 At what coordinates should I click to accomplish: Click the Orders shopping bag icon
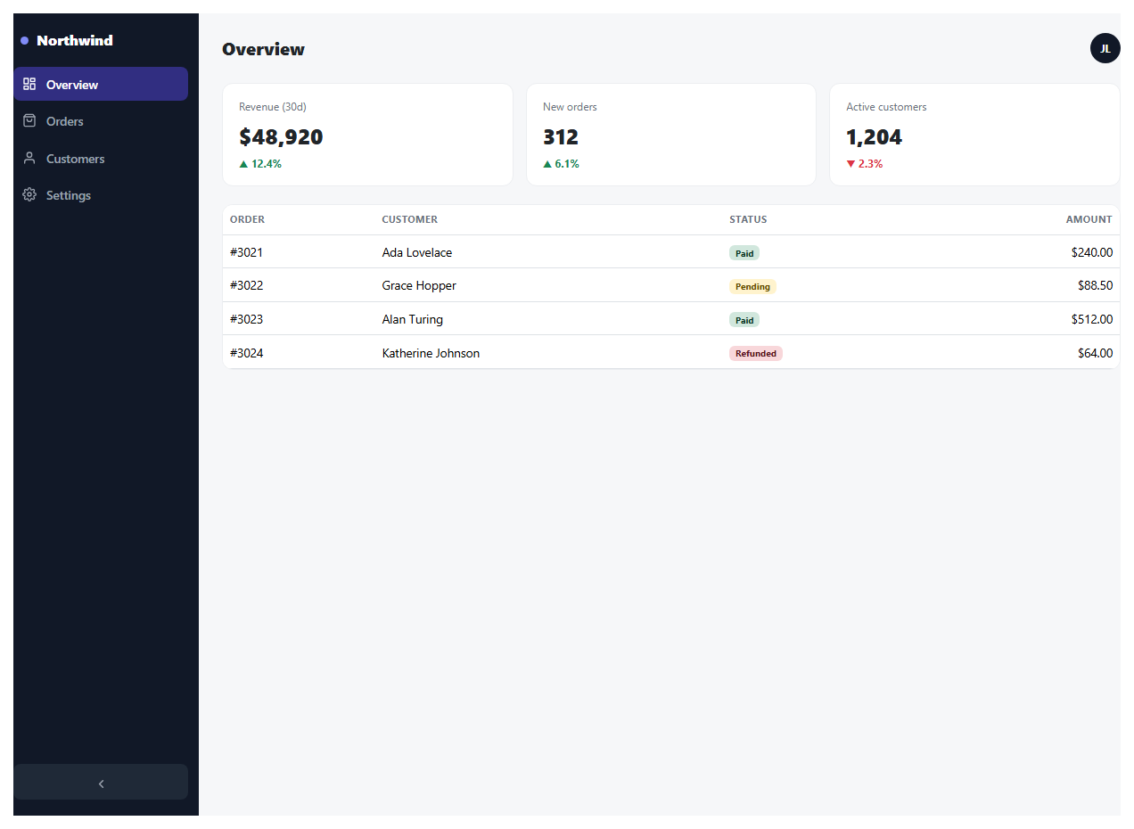pos(29,120)
